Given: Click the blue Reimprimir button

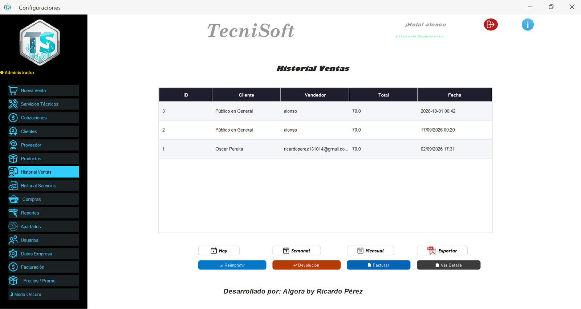Looking at the screenshot, I should click(x=232, y=265).
